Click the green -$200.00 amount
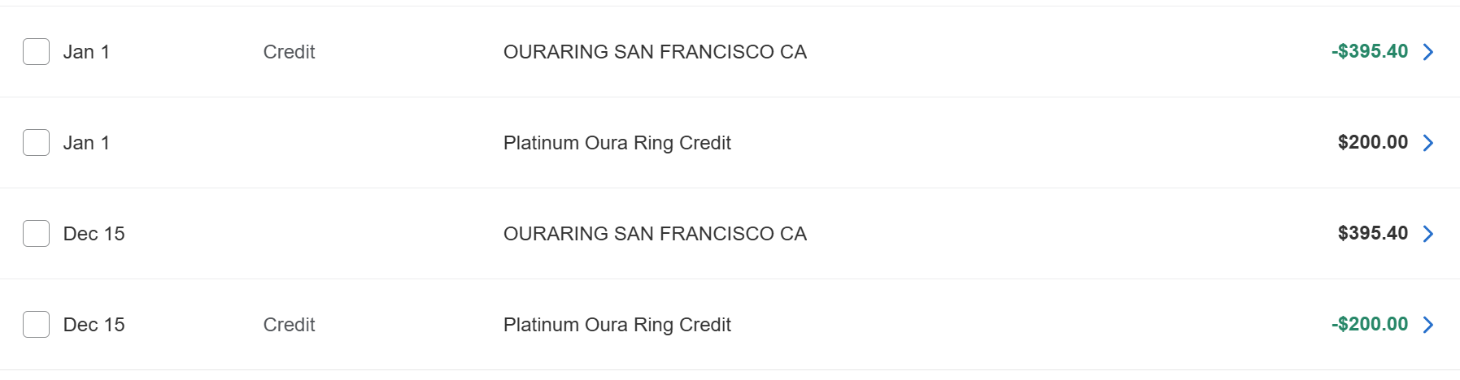The height and width of the screenshot is (380, 1460). point(1370,324)
